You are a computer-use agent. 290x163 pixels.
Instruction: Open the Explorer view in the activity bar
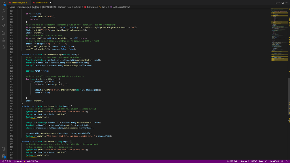3,3
